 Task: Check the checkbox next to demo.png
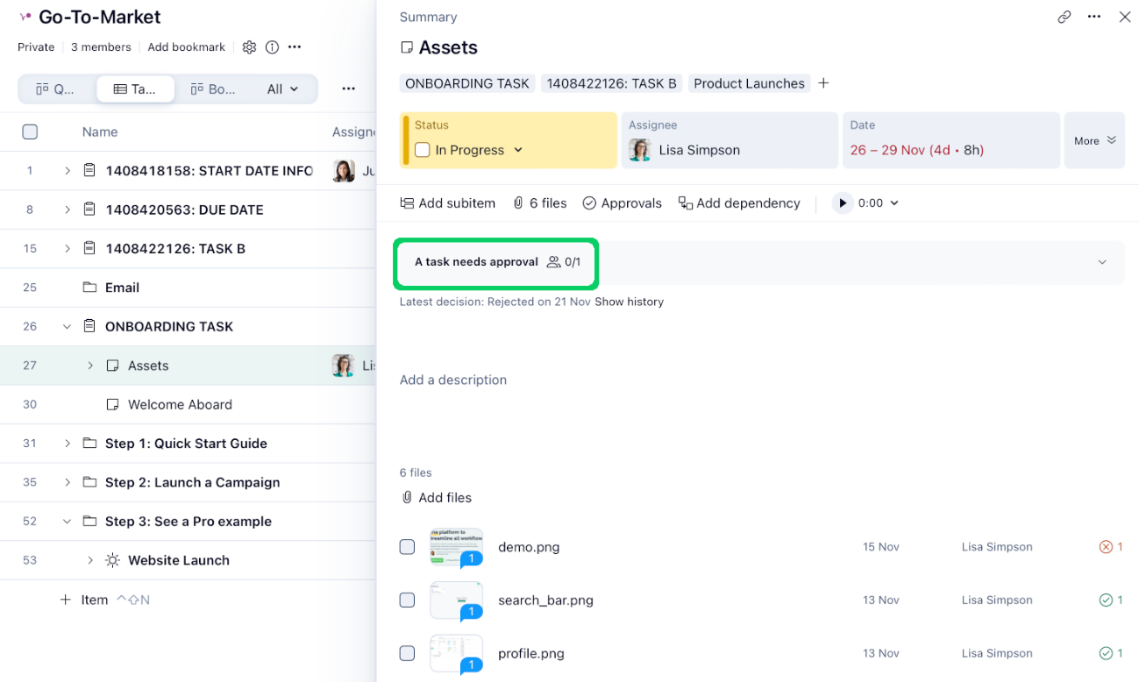point(407,546)
